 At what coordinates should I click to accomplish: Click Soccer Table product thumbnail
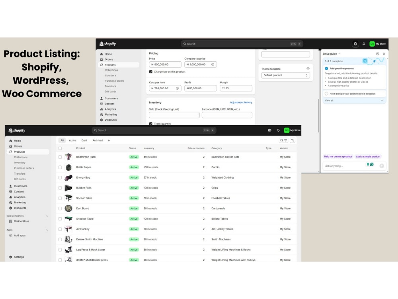(68, 198)
